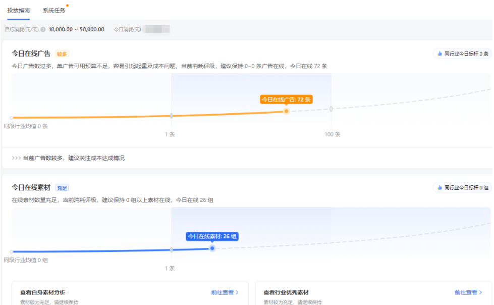Click thumbs-up icon in 同行业今日标杆 0 条
Image resolution: width=494 pixels, height=305 pixels.
pyautogui.click(x=440, y=54)
